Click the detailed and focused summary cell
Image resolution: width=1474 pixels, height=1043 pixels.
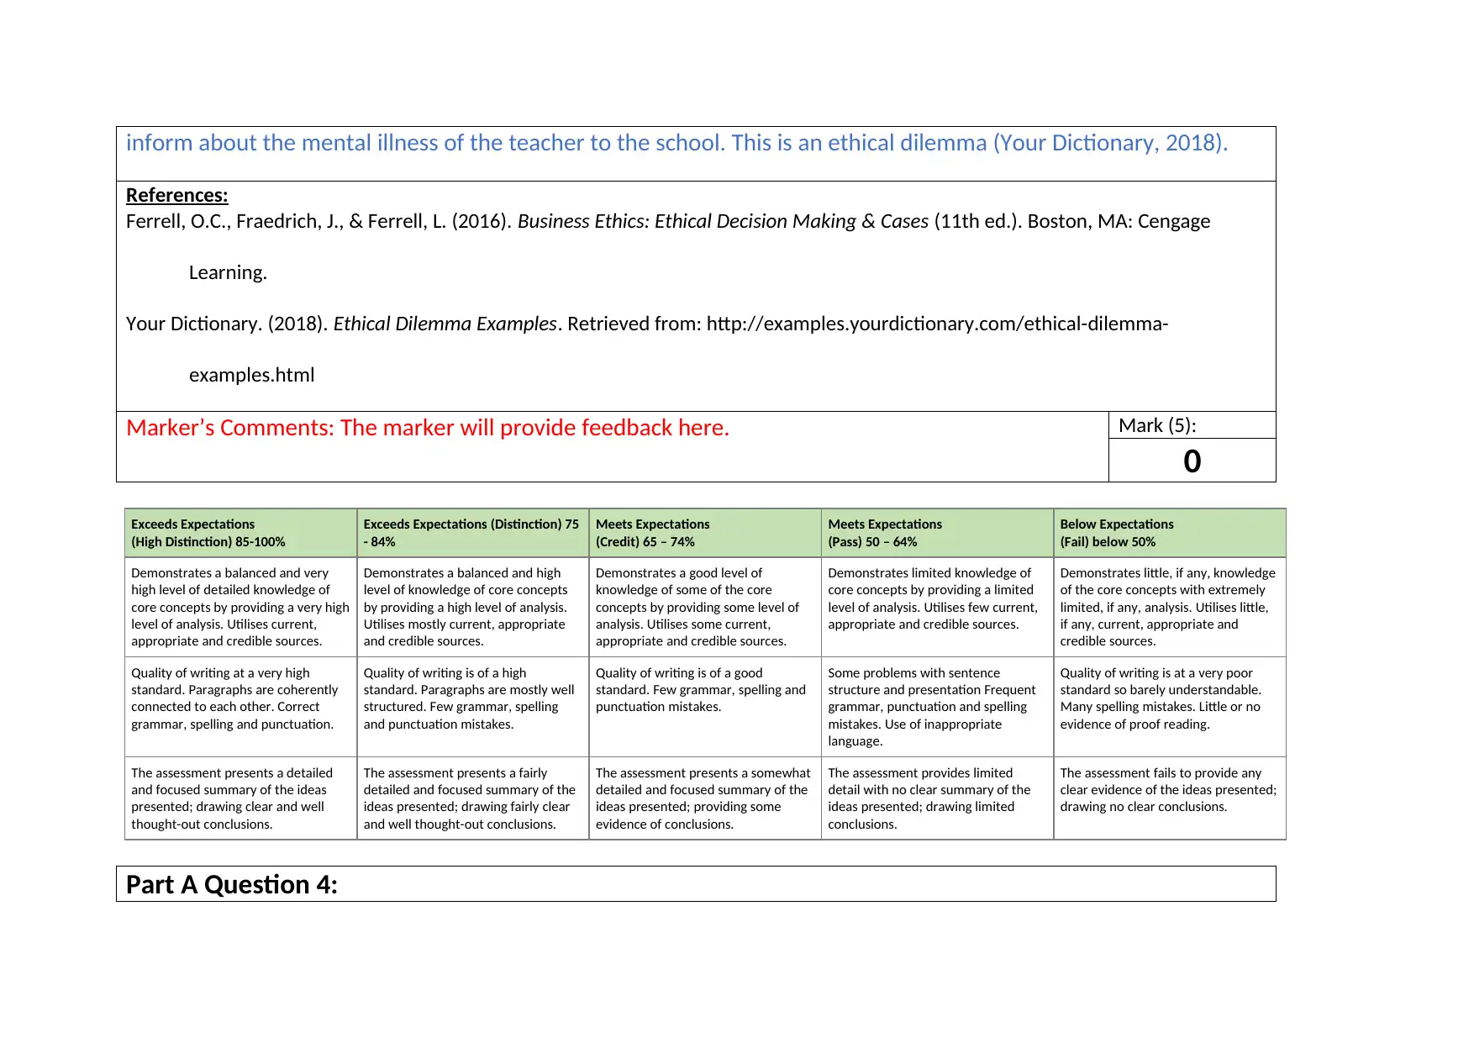pyautogui.click(x=240, y=798)
